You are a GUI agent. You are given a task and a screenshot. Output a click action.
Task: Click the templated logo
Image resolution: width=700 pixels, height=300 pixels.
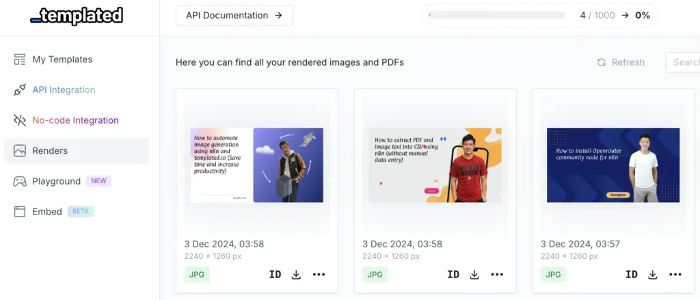tap(77, 16)
